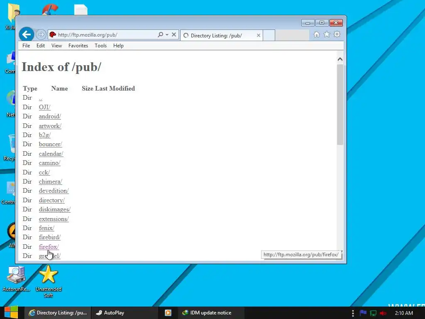Switch to AutoPlay taskbar item

point(125,313)
